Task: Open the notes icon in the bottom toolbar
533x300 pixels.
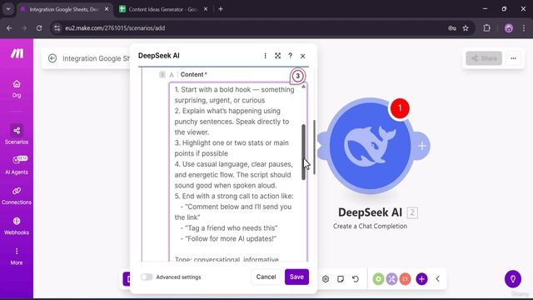Action: click(x=341, y=279)
